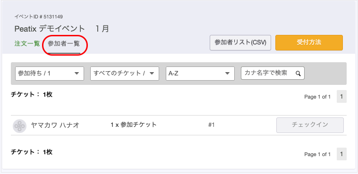Click the 1 x 参加チケット ticket entry
Viewport: 358px width, 174px height.
(134, 125)
